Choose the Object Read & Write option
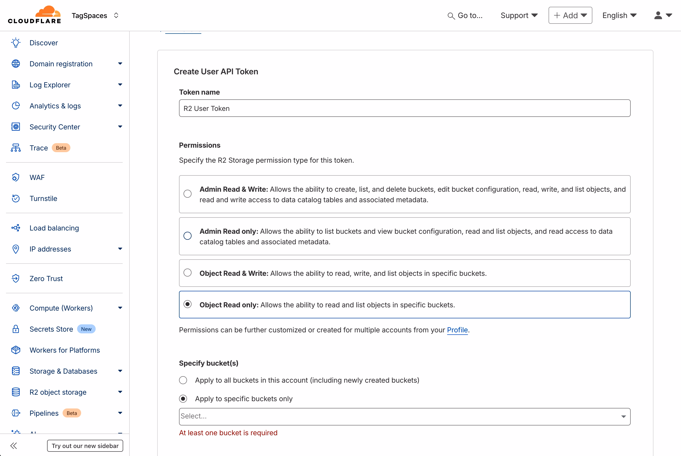681x456 pixels. (x=188, y=273)
